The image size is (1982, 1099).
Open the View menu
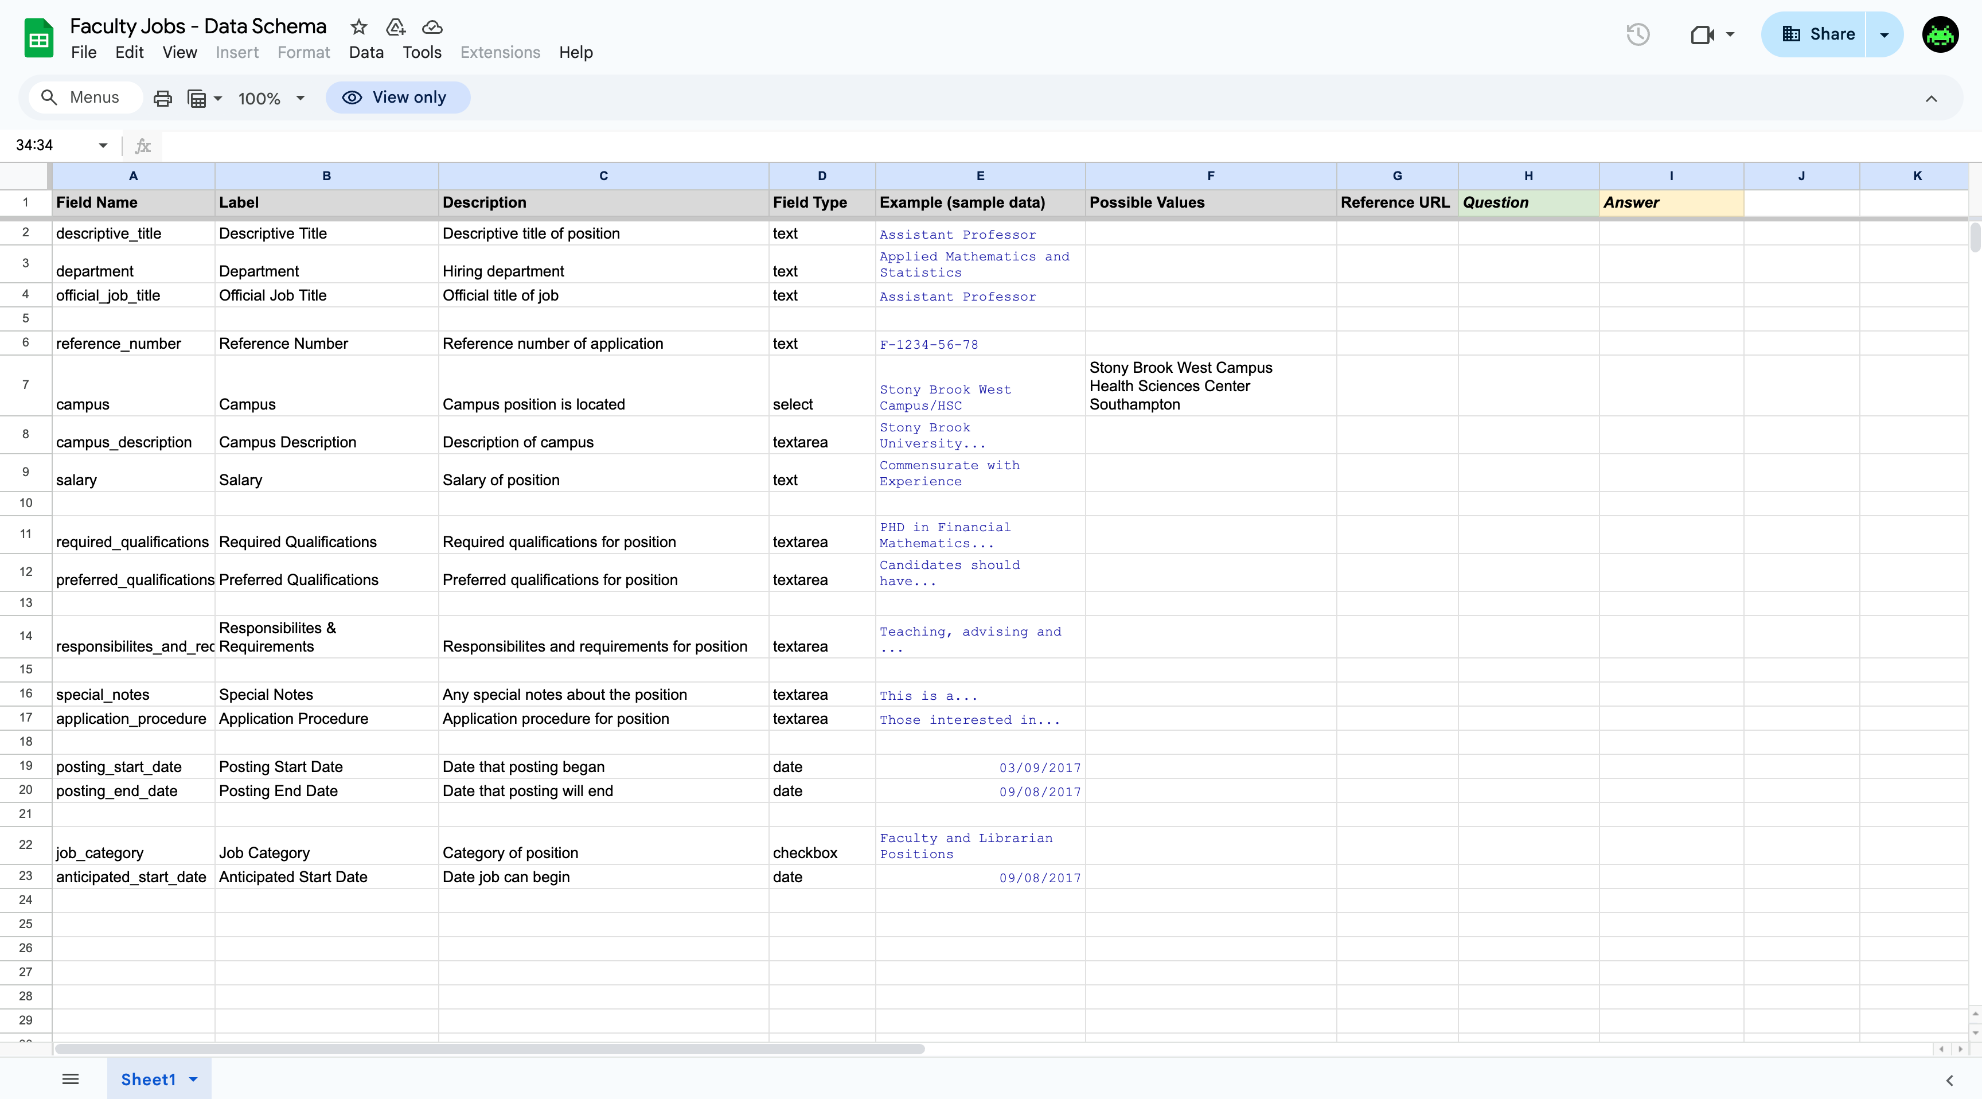point(180,52)
